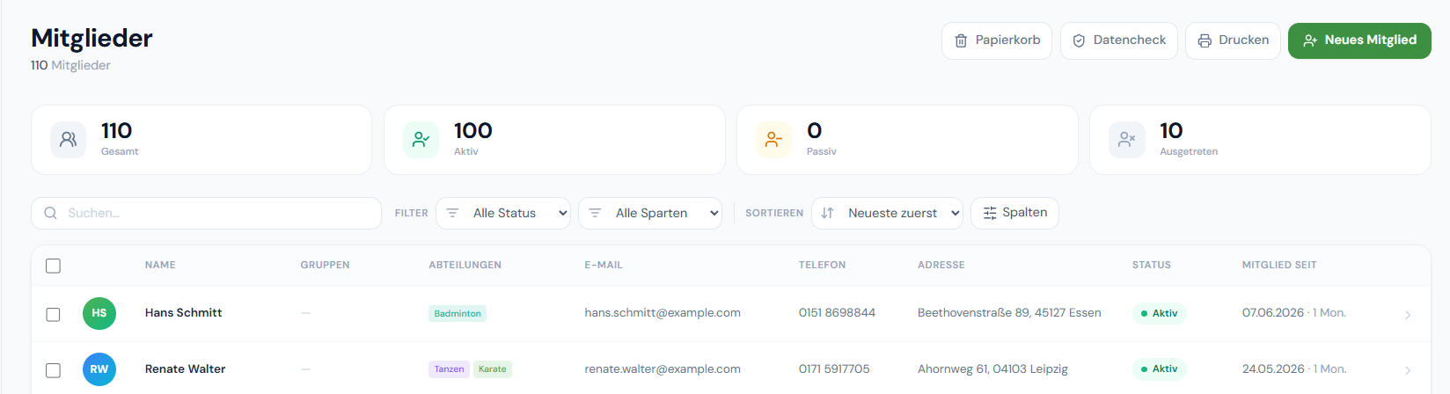Click the ADRESSE column header

[941, 265]
